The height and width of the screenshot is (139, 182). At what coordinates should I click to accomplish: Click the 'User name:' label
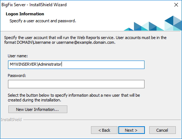tap(18, 56)
